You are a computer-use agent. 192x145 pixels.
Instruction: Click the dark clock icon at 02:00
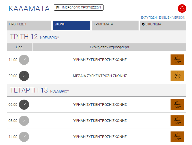coord(24,105)
